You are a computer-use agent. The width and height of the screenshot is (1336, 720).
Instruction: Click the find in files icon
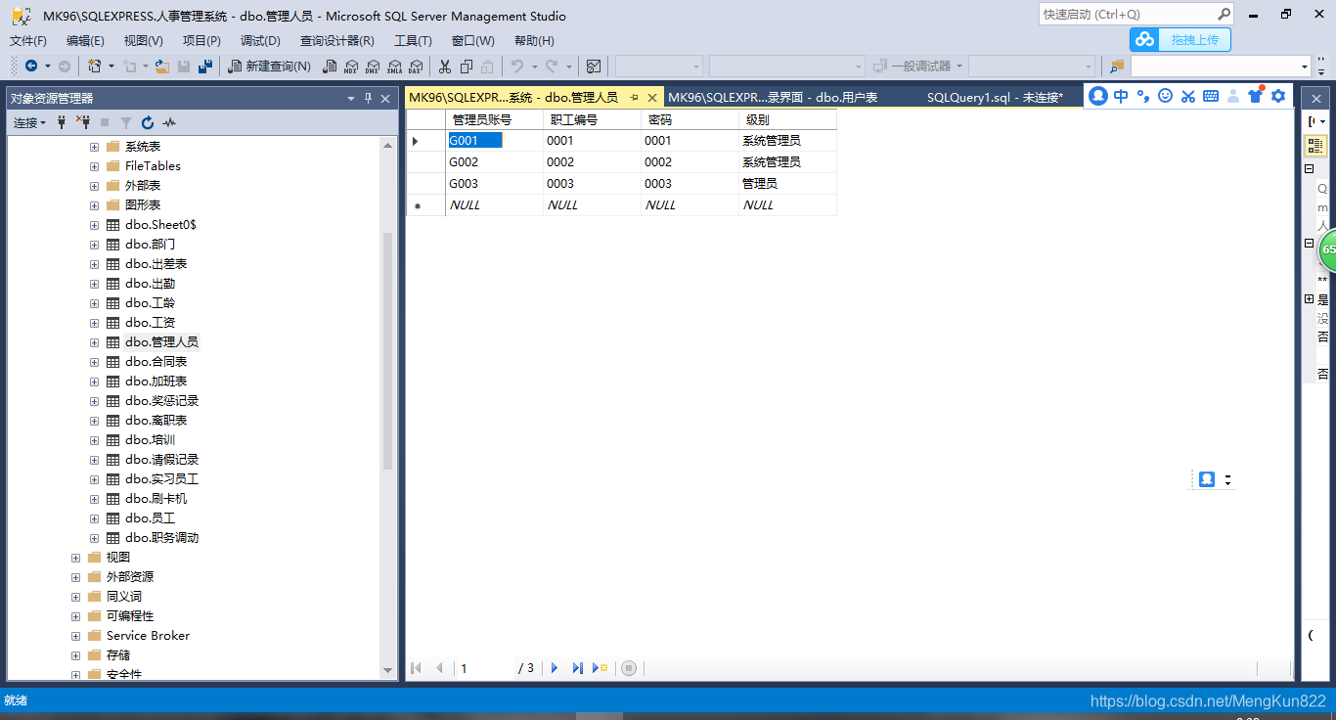[x=1117, y=67]
